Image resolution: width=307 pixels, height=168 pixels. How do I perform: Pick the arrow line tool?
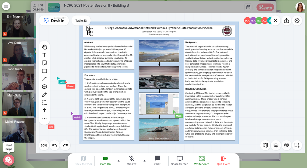pos(44,79)
